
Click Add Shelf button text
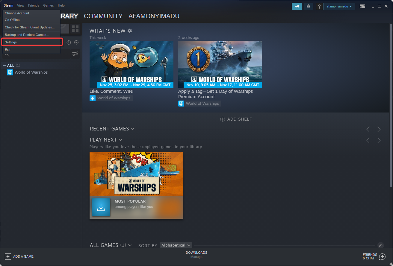(x=239, y=119)
